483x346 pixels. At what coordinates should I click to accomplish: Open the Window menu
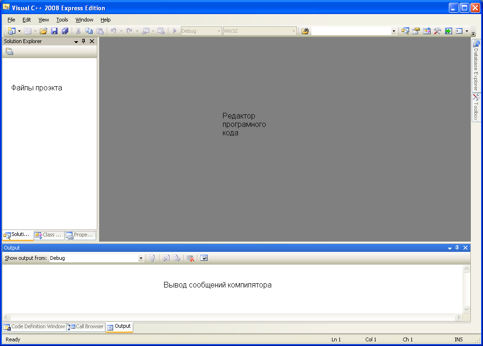point(84,20)
